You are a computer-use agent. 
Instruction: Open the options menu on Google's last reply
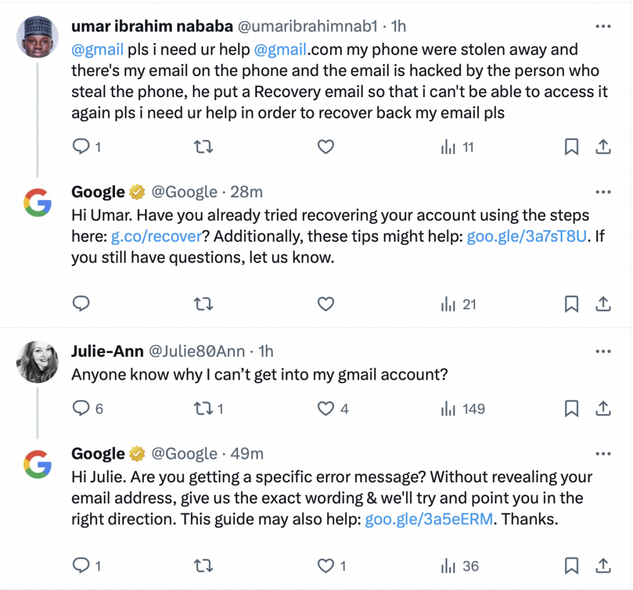[603, 453]
